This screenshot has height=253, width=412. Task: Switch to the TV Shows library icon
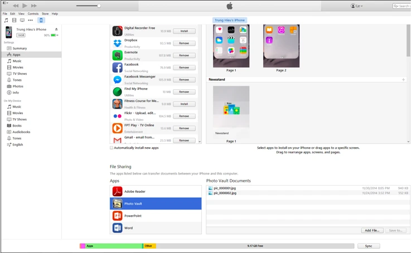point(22,20)
